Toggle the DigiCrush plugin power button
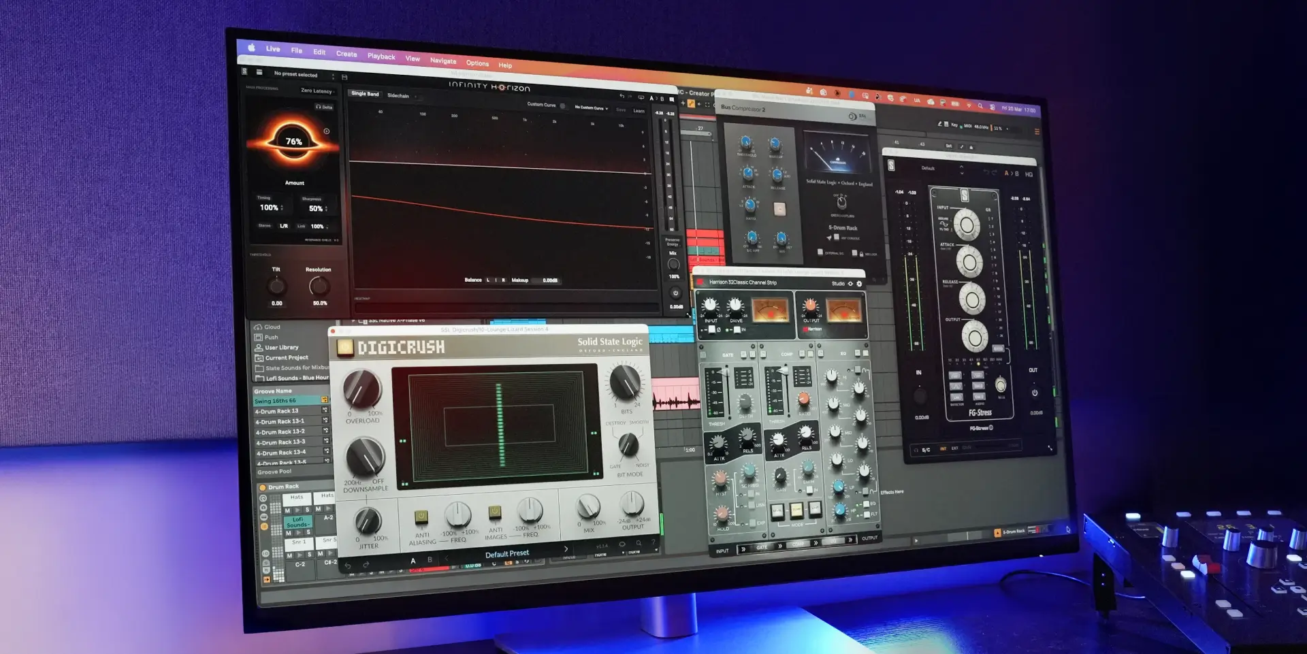The image size is (1307, 654). point(346,348)
